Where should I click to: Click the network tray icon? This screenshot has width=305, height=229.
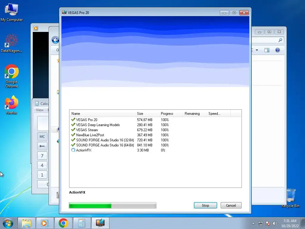pos(260,224)
